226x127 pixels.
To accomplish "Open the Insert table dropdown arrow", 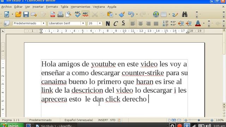I will (169, 14).
